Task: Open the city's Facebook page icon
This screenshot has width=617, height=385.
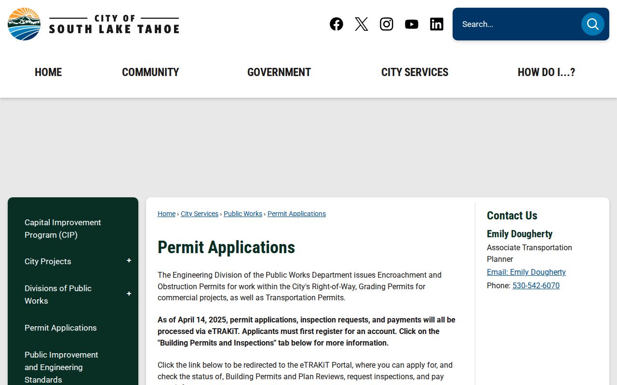Action: (336, 24)
